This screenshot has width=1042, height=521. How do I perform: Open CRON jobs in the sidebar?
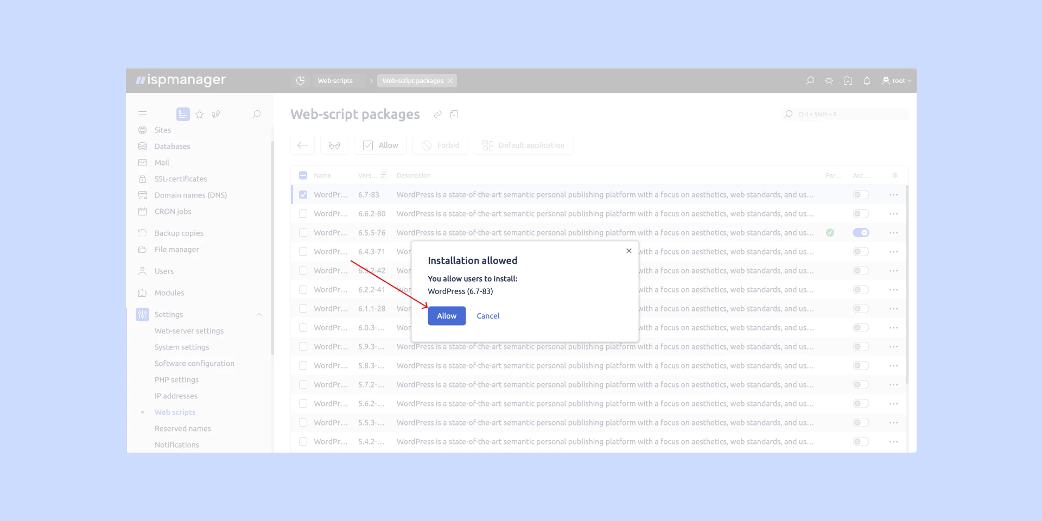coord(173,212)
